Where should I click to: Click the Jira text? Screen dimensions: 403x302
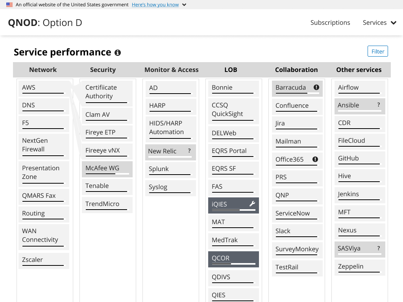(280, 123)
